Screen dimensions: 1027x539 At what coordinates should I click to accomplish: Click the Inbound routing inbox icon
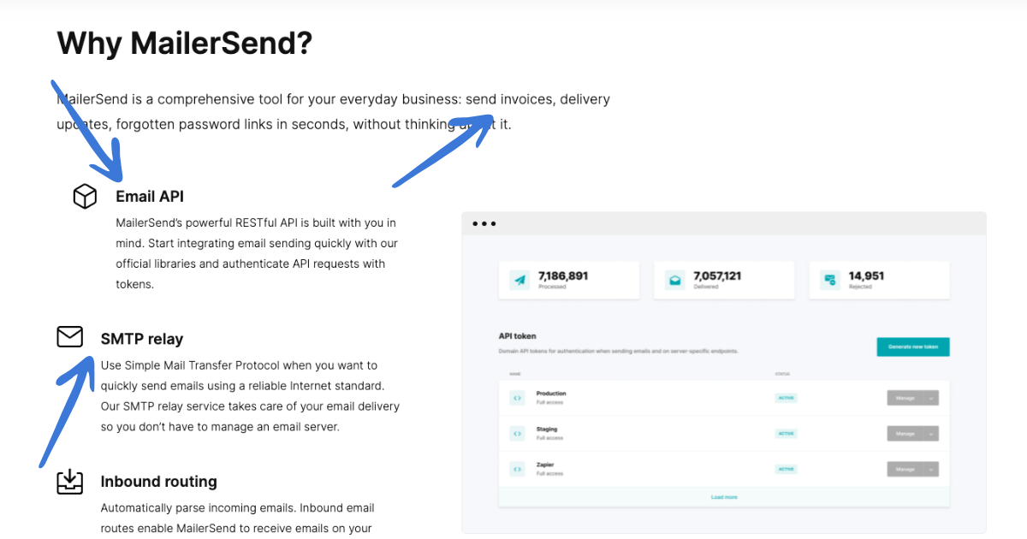coord(70,482)
